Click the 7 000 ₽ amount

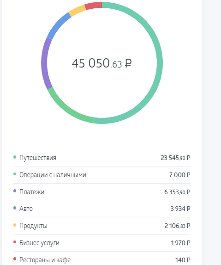point(179,175)
